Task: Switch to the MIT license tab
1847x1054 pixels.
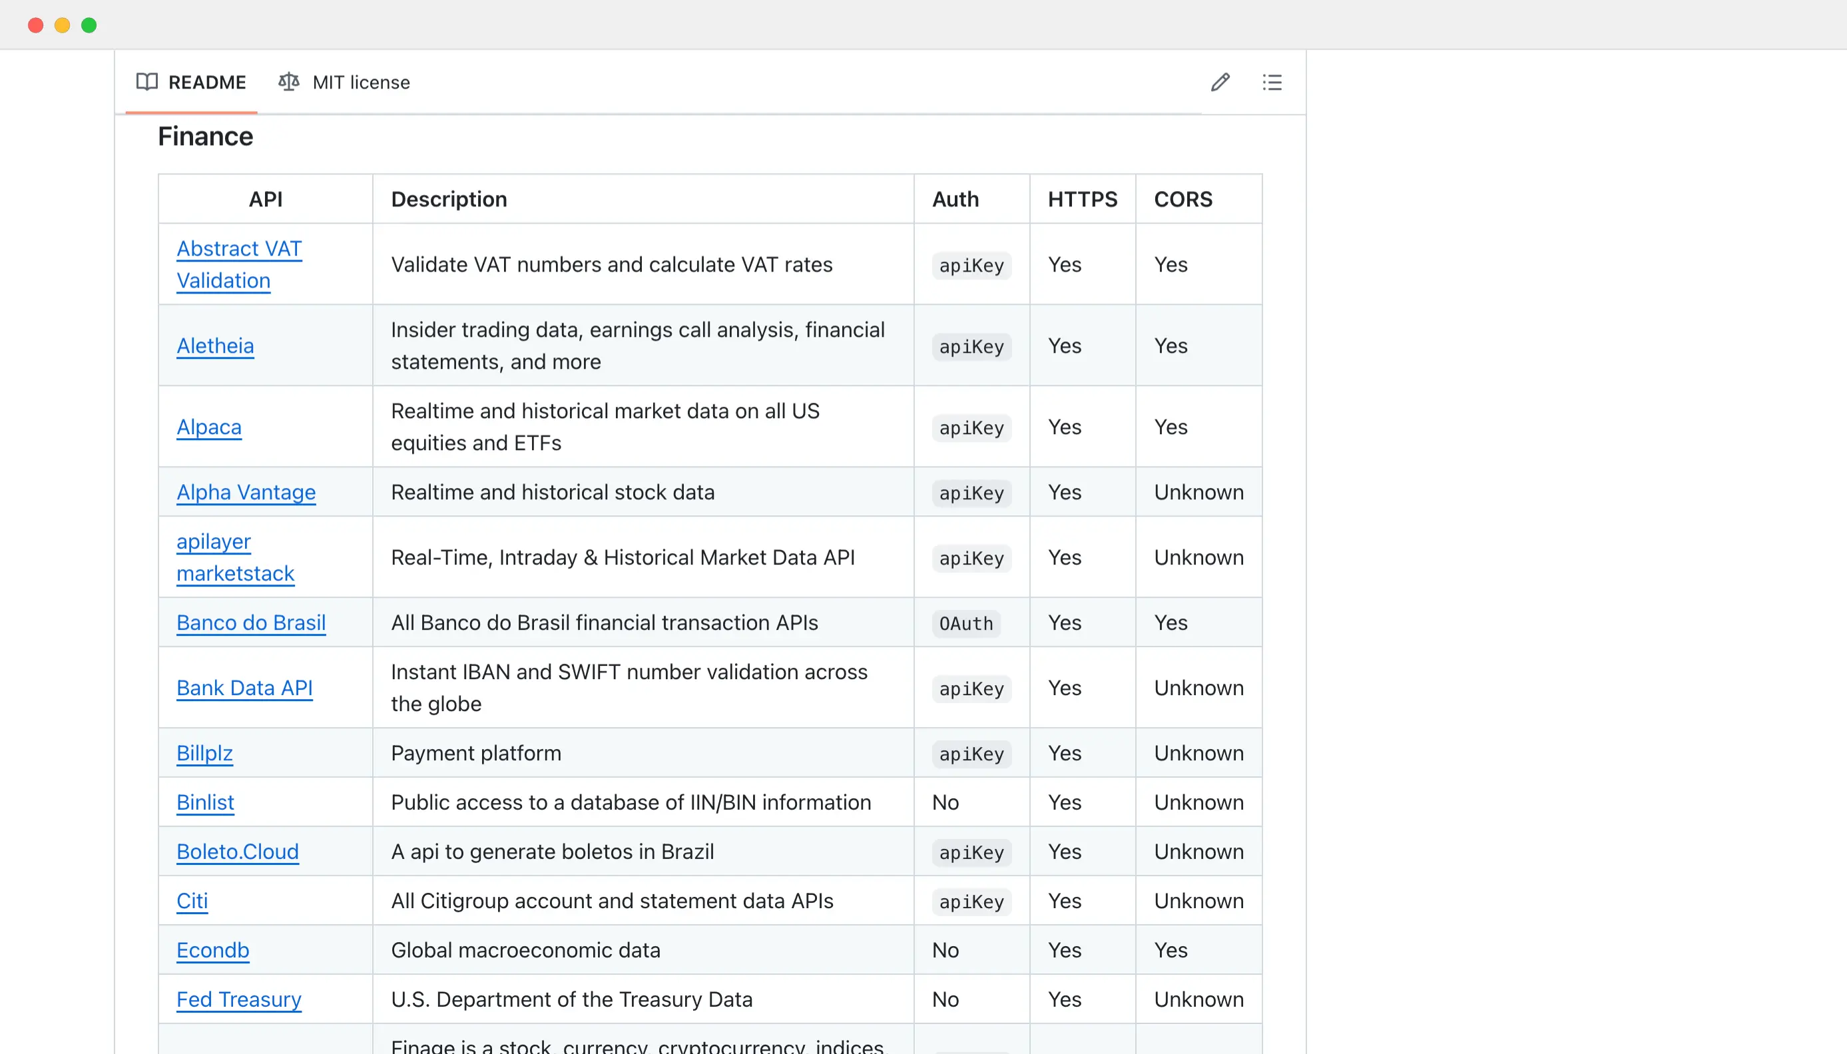Action: 344,83
